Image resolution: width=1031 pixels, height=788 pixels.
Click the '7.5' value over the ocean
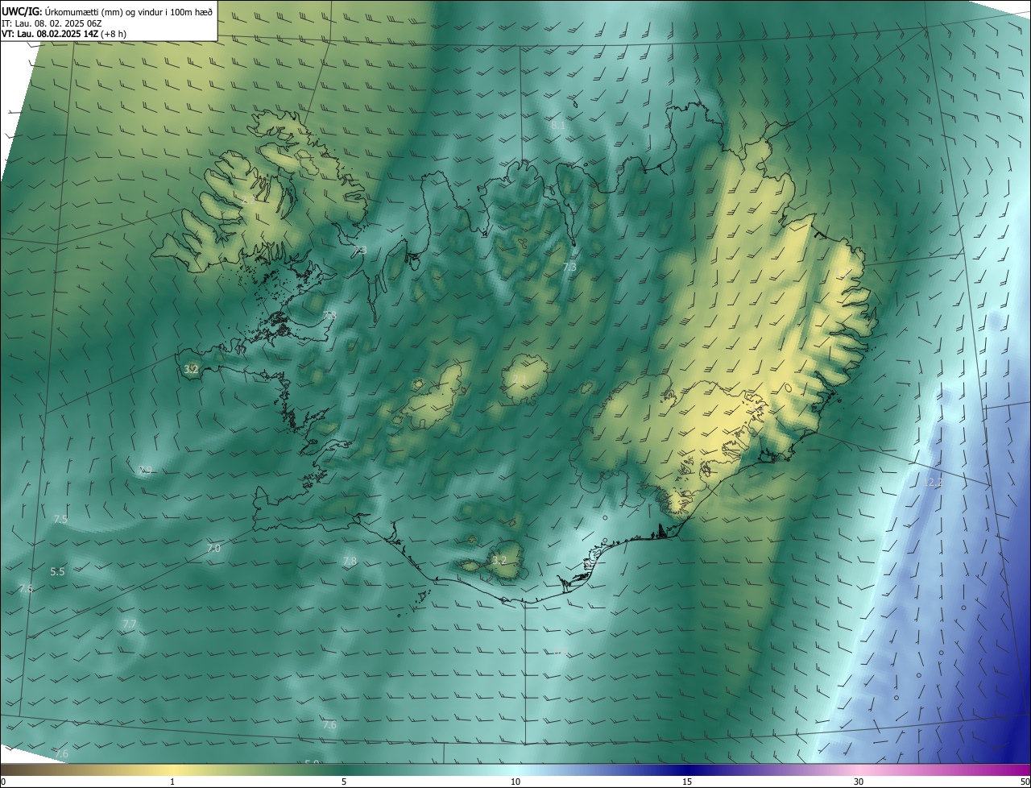(x=60, y=520)
